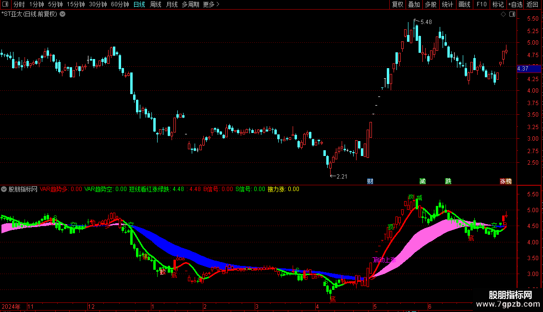The width and height of the screenshot is (543, 312).
Task: Click the 短线看红涨绿跌: 4.48 readout
Action: click(x=157, y=189)
